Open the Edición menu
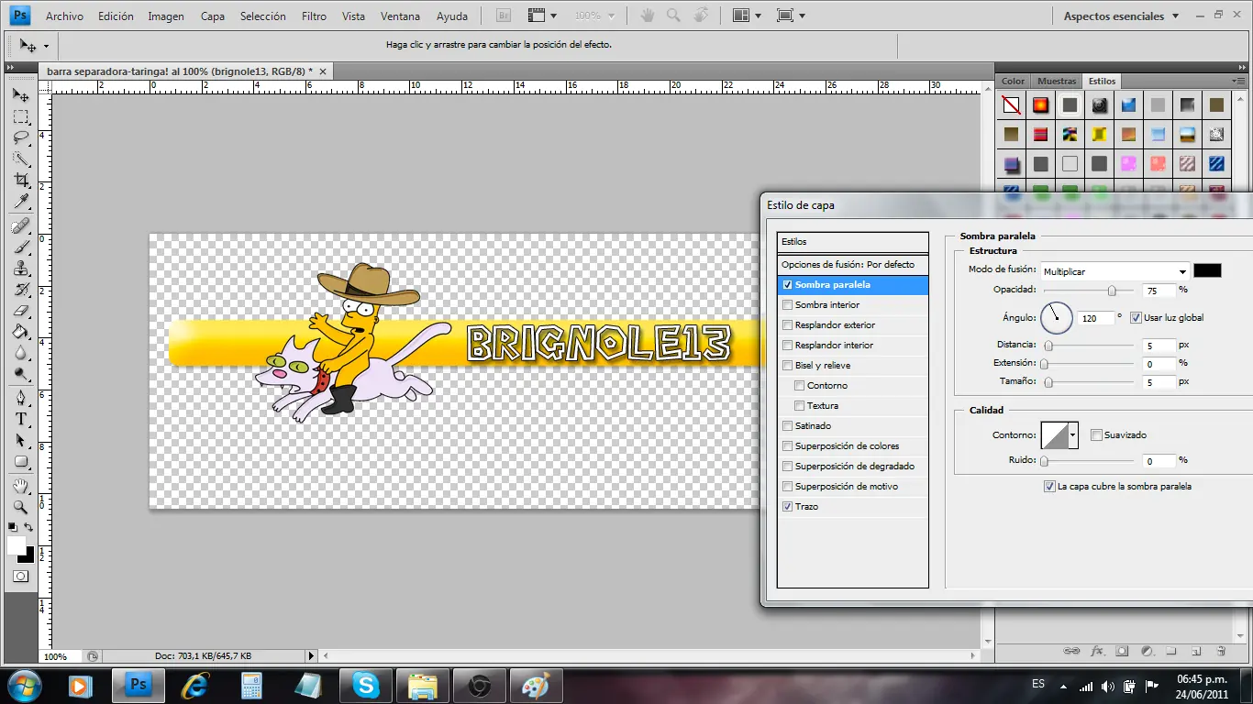 116,16
